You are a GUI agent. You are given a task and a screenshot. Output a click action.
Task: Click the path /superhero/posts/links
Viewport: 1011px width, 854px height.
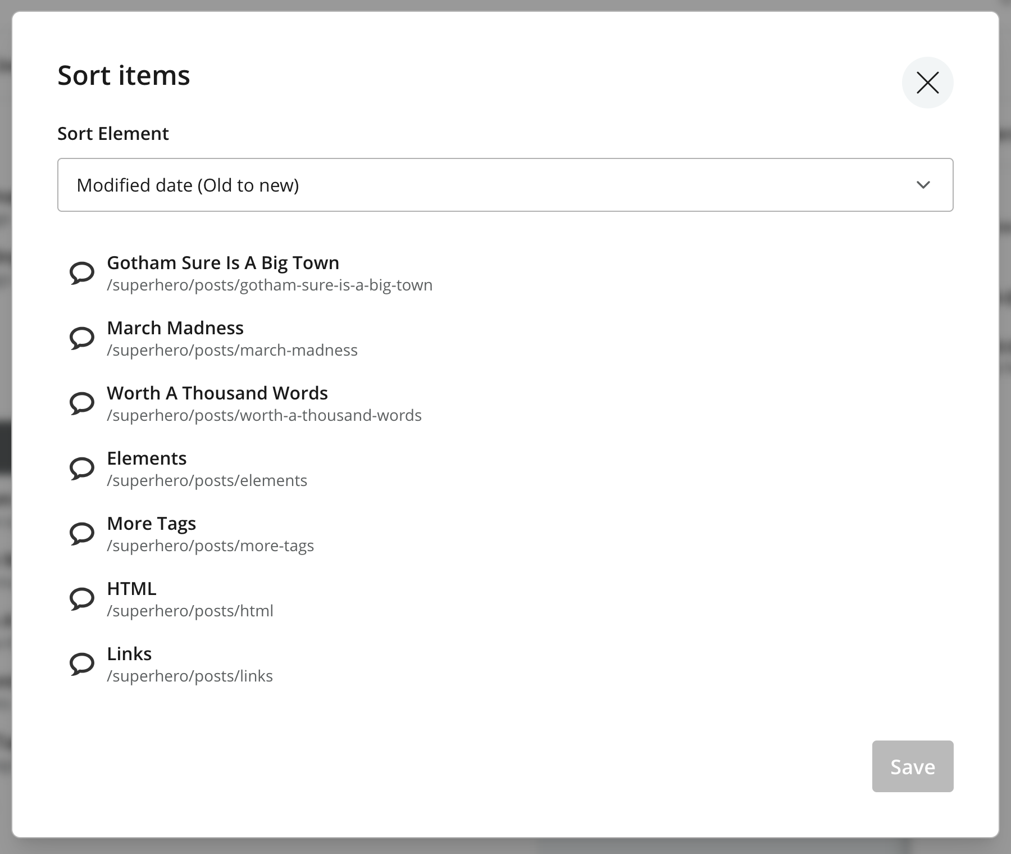coord(190,676)
